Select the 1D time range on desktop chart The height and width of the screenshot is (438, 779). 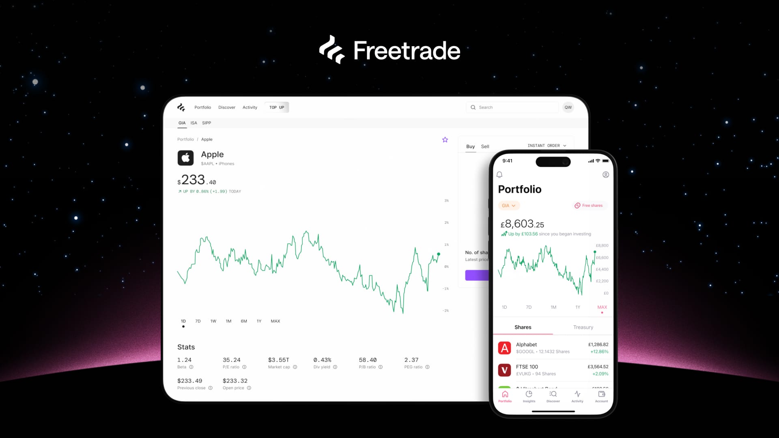pos(183,321)
